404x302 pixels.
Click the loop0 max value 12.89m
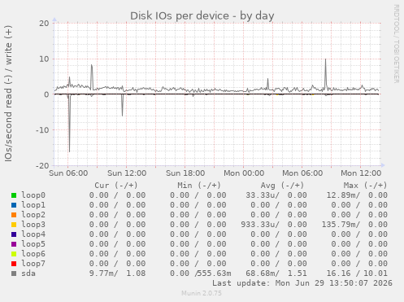[x=341, y=195]
